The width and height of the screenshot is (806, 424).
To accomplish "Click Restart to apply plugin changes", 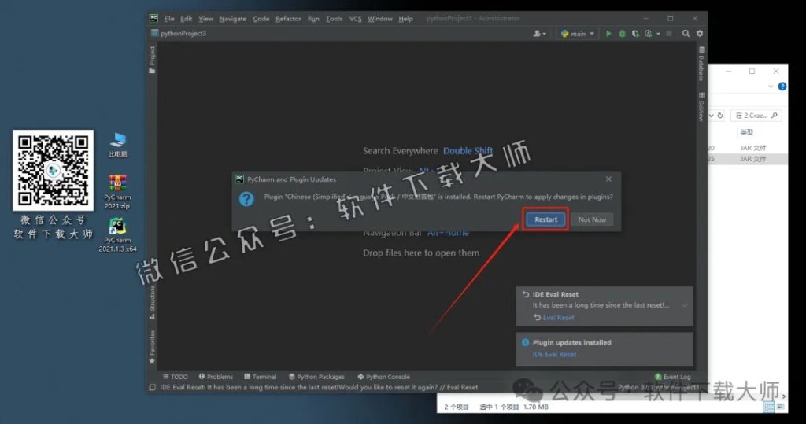I will (x=545, y=219).
